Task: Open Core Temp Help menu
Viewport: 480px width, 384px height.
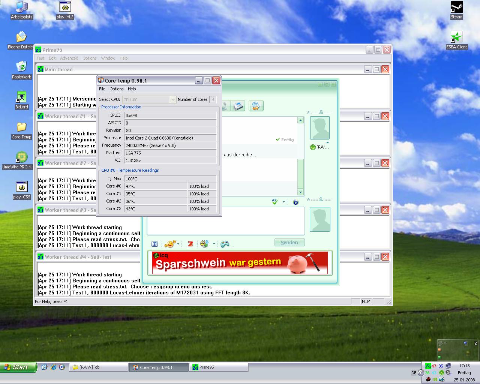Action: [x=132, y=89]
